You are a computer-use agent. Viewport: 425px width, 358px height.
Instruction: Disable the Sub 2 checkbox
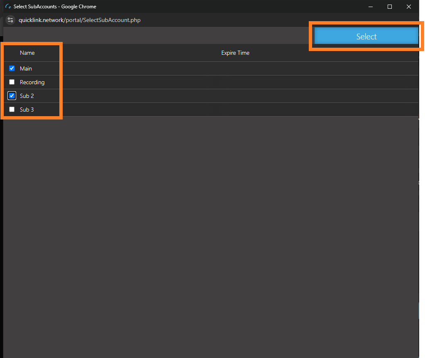point(12,95)
